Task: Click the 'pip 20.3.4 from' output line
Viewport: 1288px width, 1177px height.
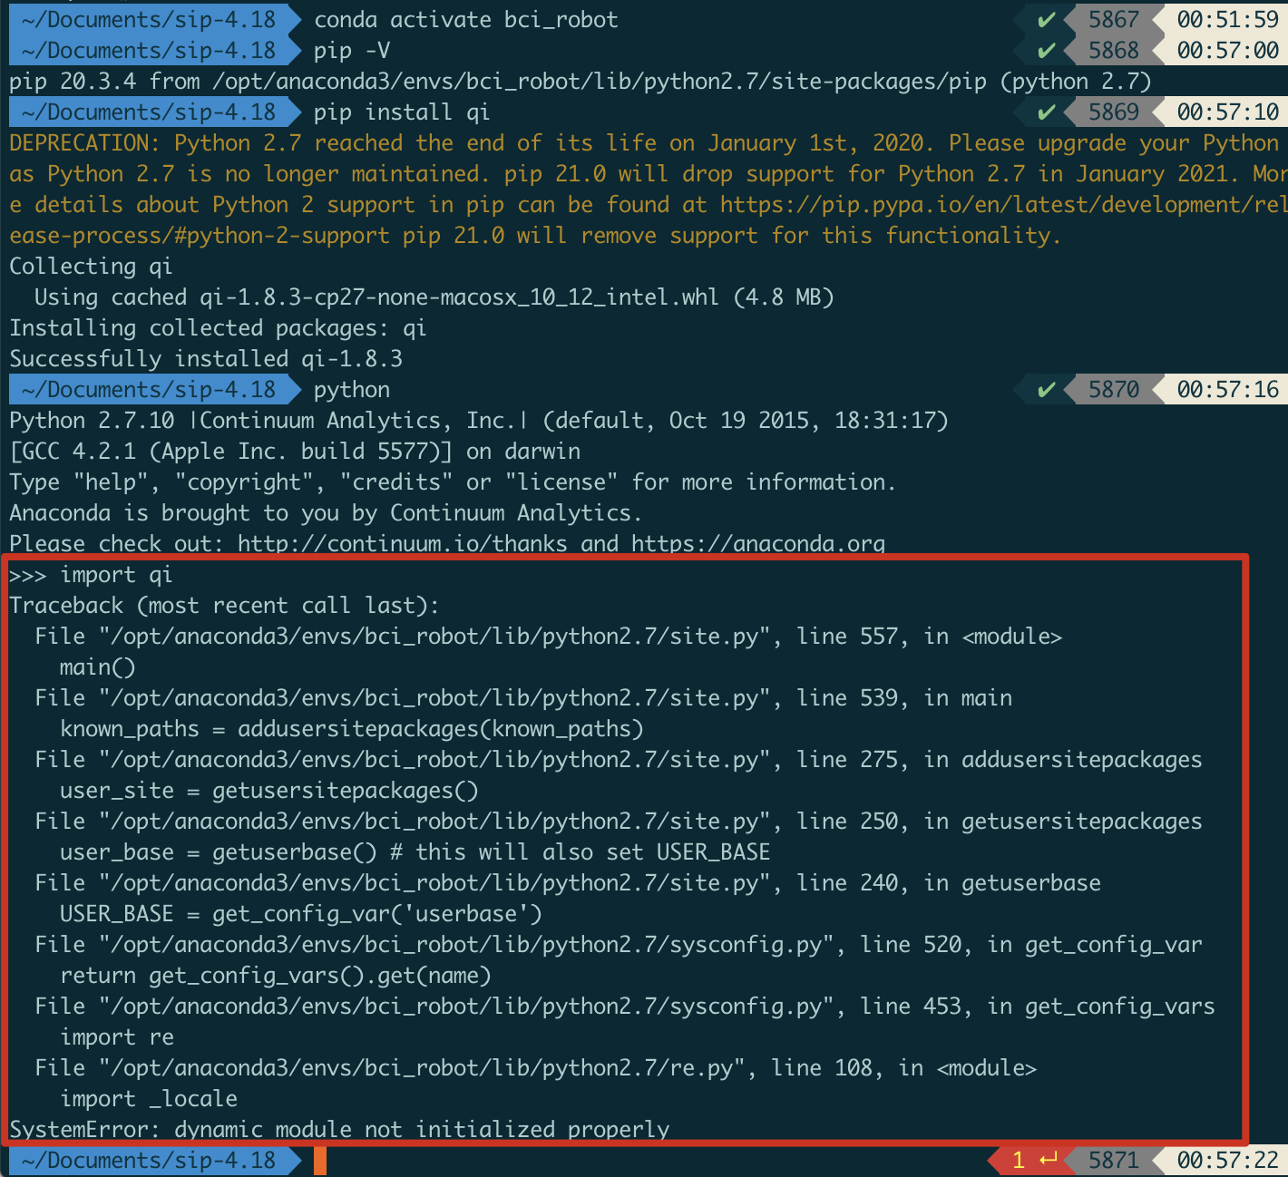Action: point(581,81)
